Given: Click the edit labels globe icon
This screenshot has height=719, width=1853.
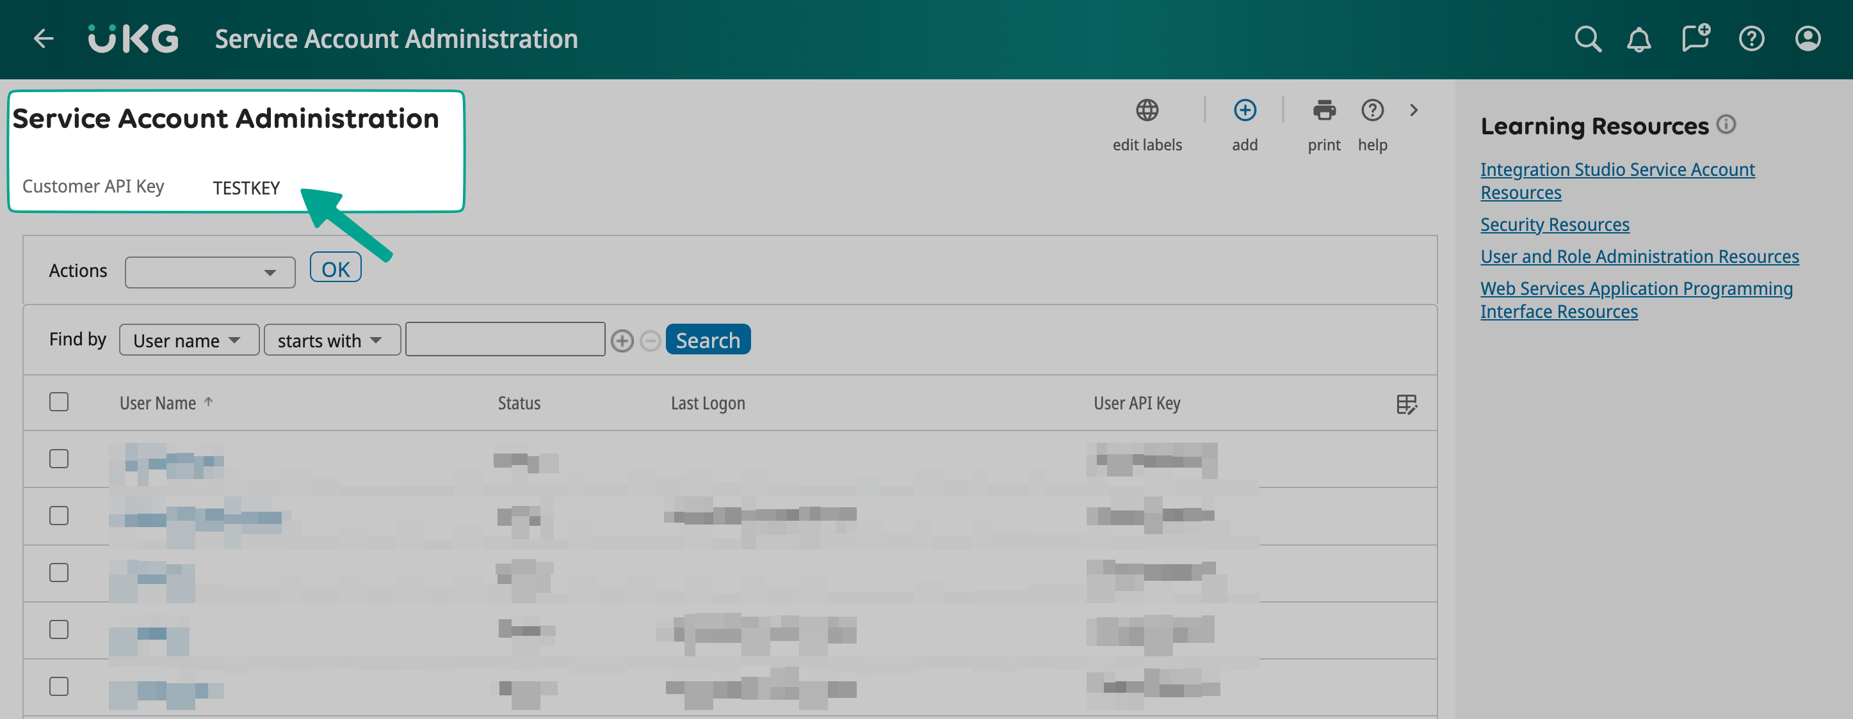Looking at the screenshot, I should click(x=1147, y=111).
